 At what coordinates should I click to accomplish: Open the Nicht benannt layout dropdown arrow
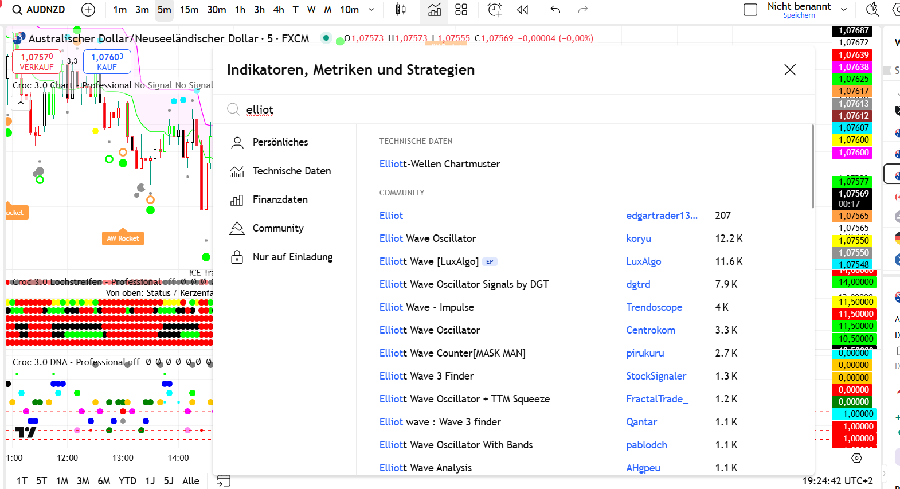(844, 10)
